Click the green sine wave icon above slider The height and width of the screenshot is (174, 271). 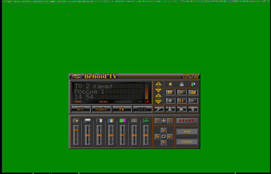(x=146, y=121)
